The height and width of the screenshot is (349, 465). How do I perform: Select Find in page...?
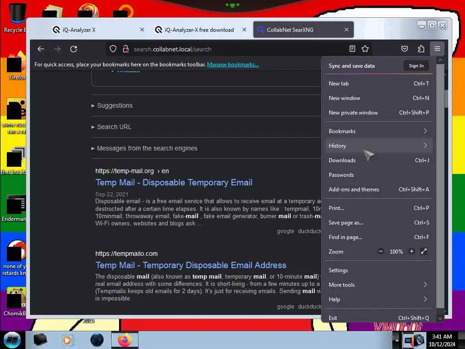coord(379,237)
